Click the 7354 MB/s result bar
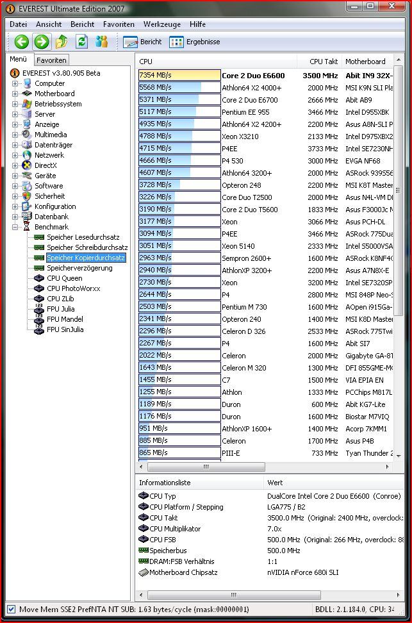This screenshot has height=623, width=412. point(179,75)
